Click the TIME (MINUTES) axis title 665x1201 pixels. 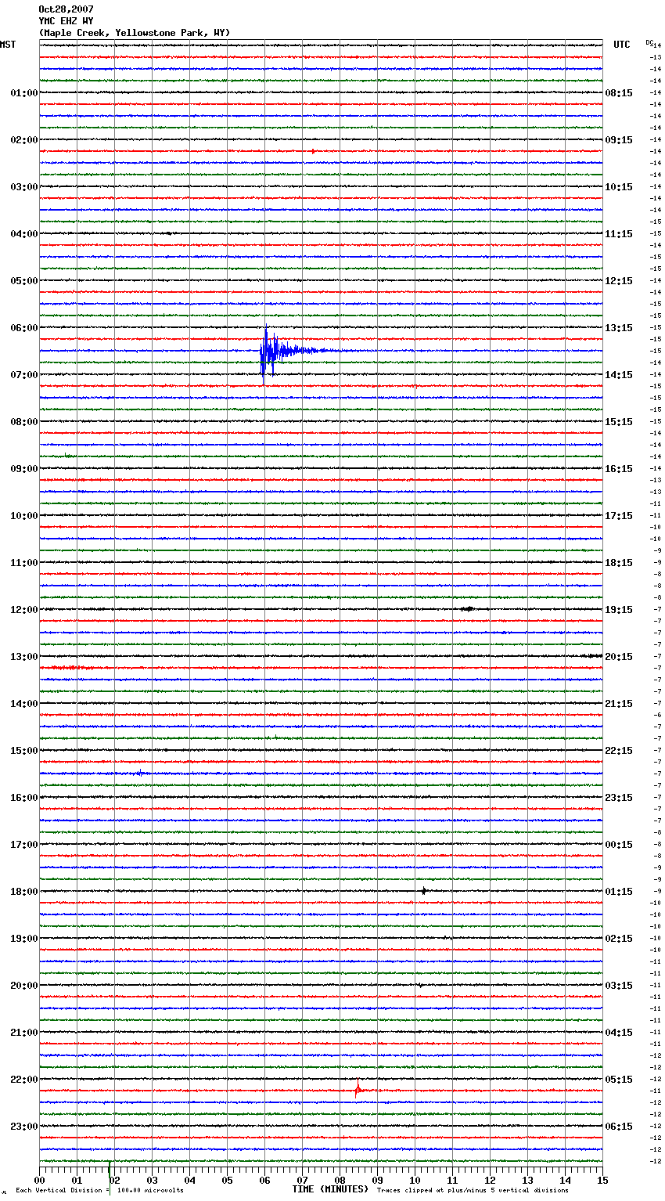point(330,1189)
